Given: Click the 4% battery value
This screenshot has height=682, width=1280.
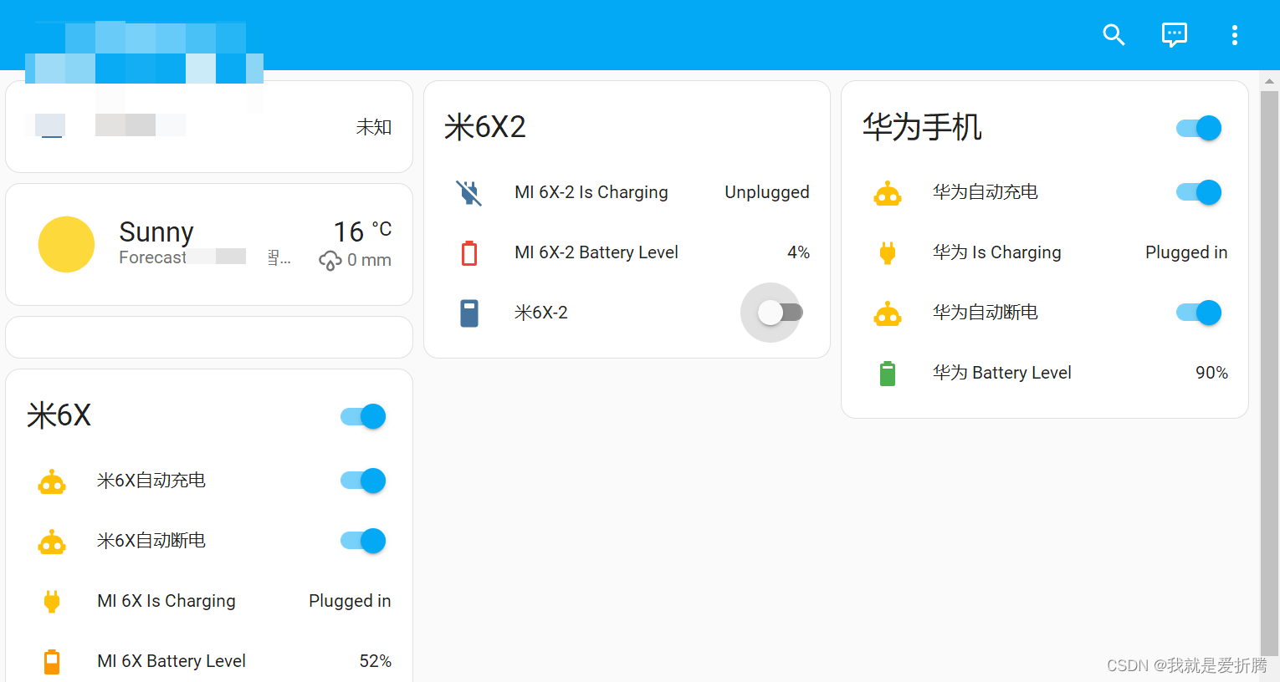Looking at the screenshot, I should 799,252.
